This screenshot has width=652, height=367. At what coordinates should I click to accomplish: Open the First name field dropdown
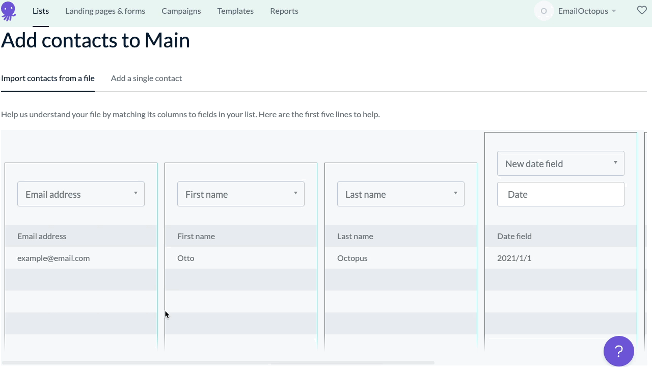(x=240, y=194)
